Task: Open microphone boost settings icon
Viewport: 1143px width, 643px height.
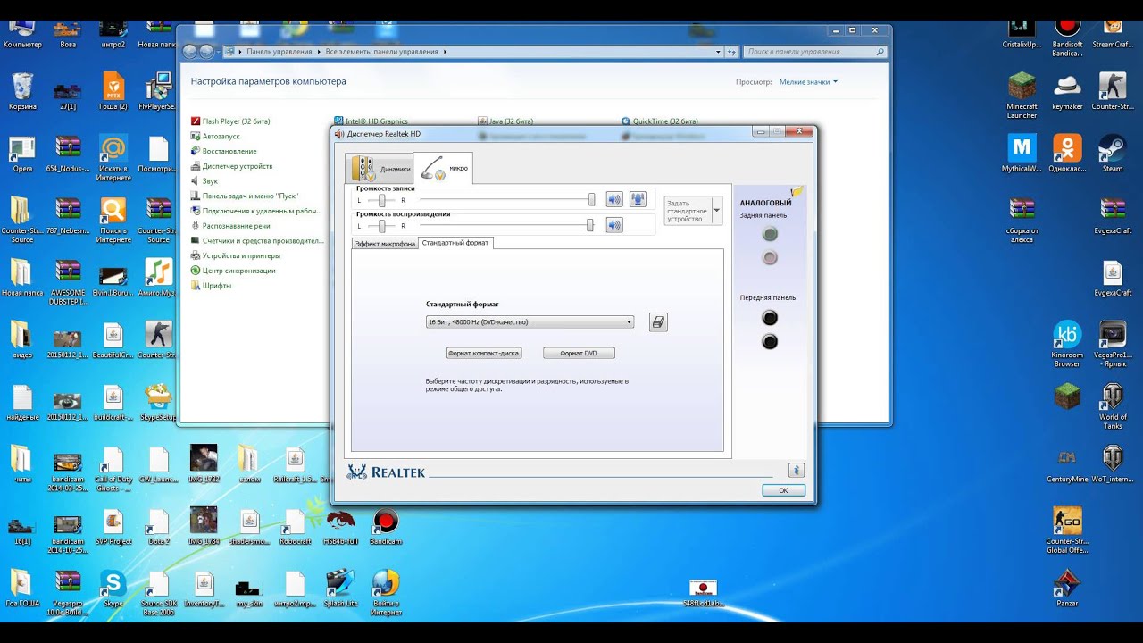Action: tap(638, 199)
